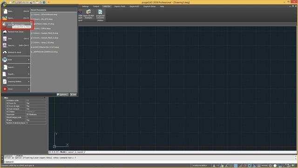The width and height of the screenshot is (298, 168).
Task: Click the Annotation scale value field
Action: pyautogui.click(x=36, y=101)
